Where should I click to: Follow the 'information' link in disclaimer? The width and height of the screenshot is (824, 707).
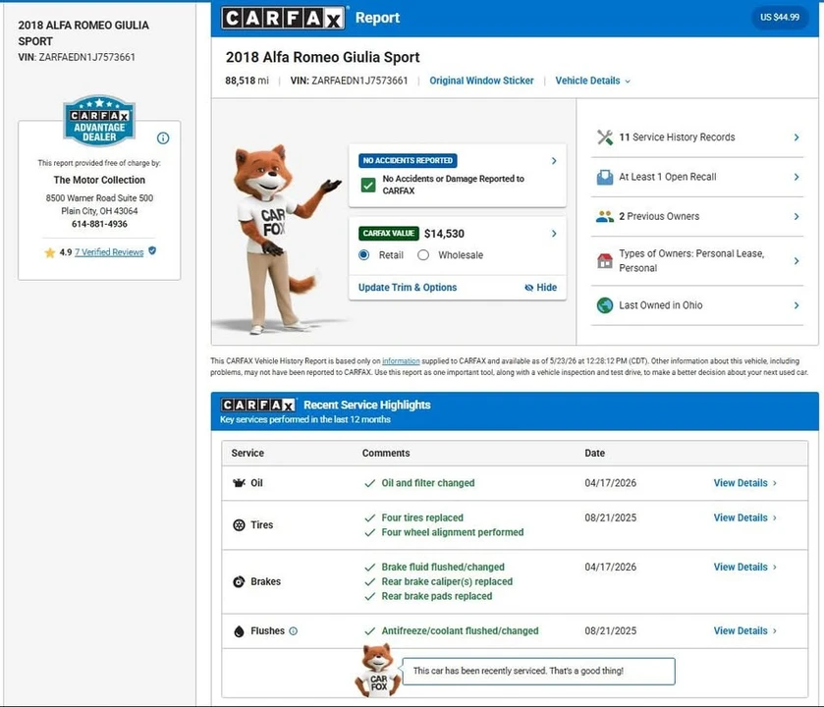pos(401,361)
